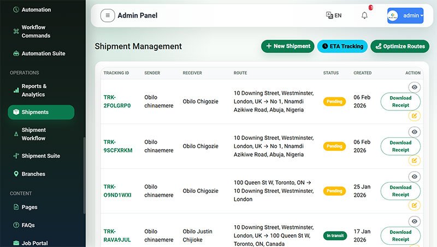Screen dimensions: 437x247
Task: Click the New Shipment button
Action: coord(288,46)
